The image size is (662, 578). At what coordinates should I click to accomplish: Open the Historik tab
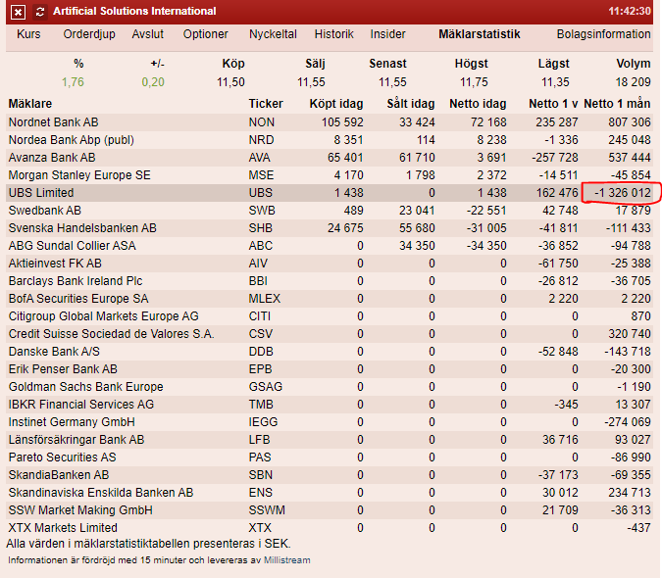(334, 34)
